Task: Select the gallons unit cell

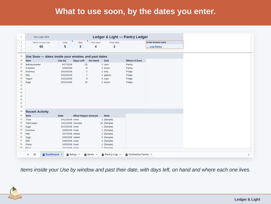Action: coord(114,75)
